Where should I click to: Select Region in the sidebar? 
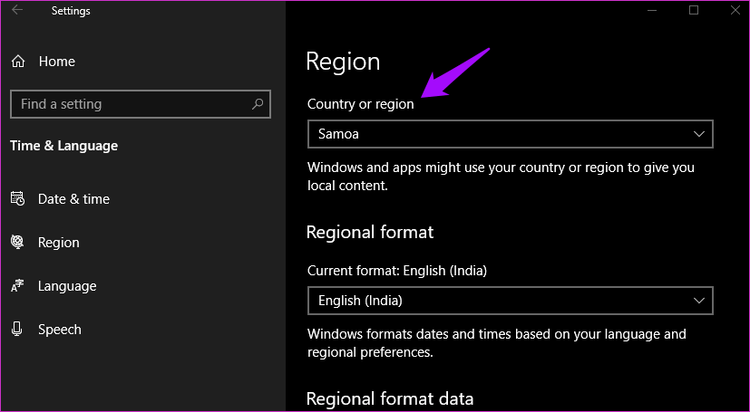tap(58, 243)
